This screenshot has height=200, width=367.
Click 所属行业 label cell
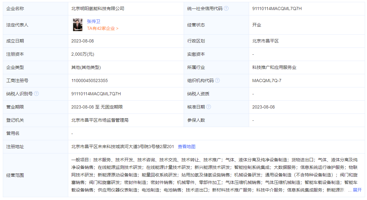pyautogui.click(x=216, y=67)
